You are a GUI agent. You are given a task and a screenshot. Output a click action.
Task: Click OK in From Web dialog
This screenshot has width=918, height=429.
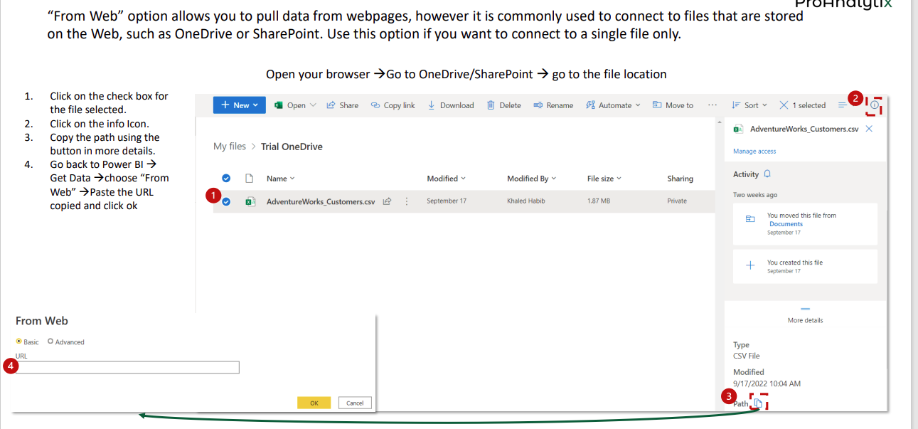click(314, 403)
